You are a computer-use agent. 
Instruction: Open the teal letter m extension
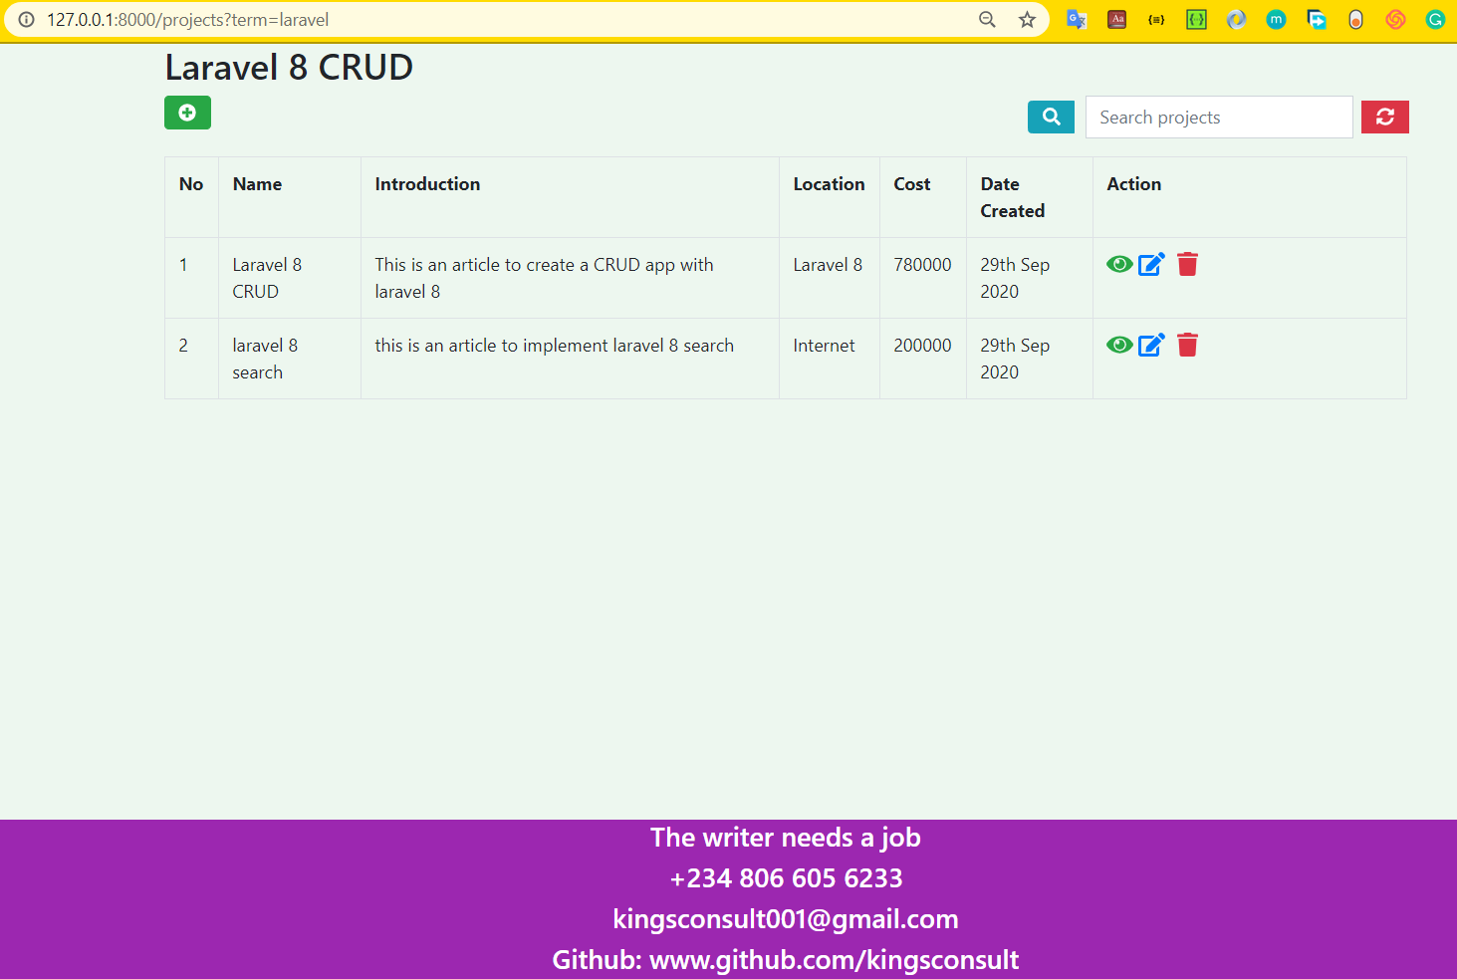click(x=1276, y=19)
